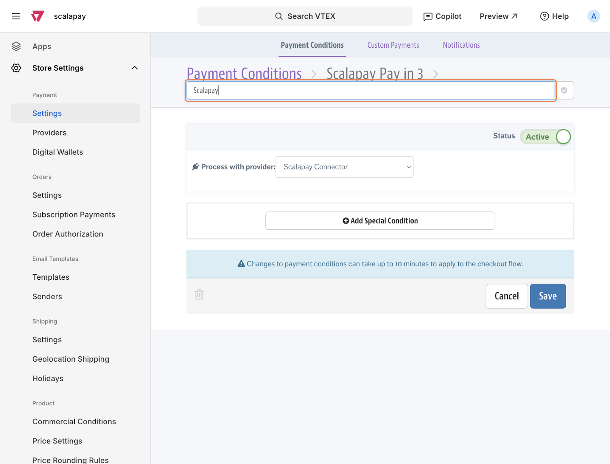This screenshot has height=464, width=610.
Task: Switch to the Payment Conditions tab
Action: pyautogui.click(x=312, y=45)
